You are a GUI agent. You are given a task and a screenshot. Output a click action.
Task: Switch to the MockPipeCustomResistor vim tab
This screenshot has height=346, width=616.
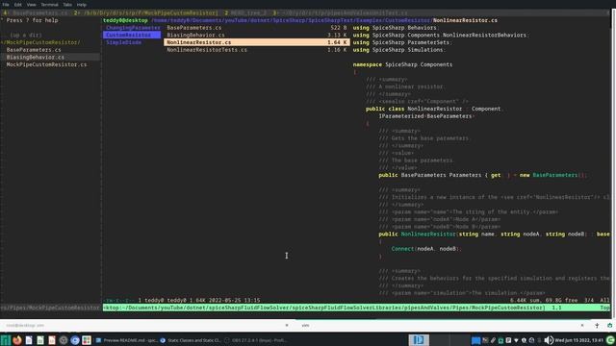point(145,12)
